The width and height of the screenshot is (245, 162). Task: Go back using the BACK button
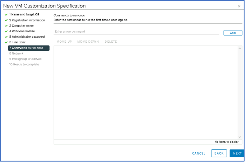coord(219,153)
